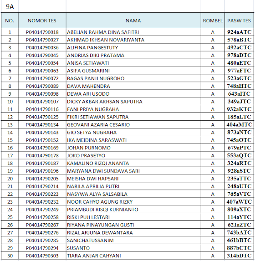Select password 748aHTC
Image resolution: width=255 pixels, height=261 pixels.
(x=239, y=86)
